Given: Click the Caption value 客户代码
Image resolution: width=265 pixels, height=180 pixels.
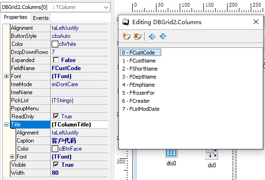Looking at the screenshot, I should pyautogui.click(x=80, y=141).
